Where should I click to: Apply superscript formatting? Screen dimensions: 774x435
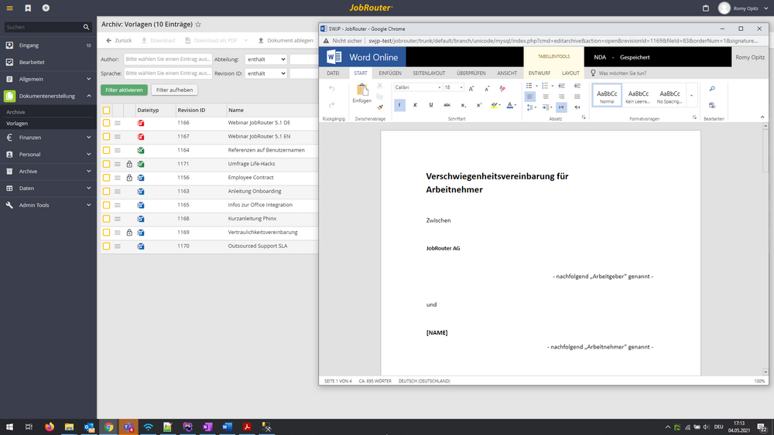[479, 105]
